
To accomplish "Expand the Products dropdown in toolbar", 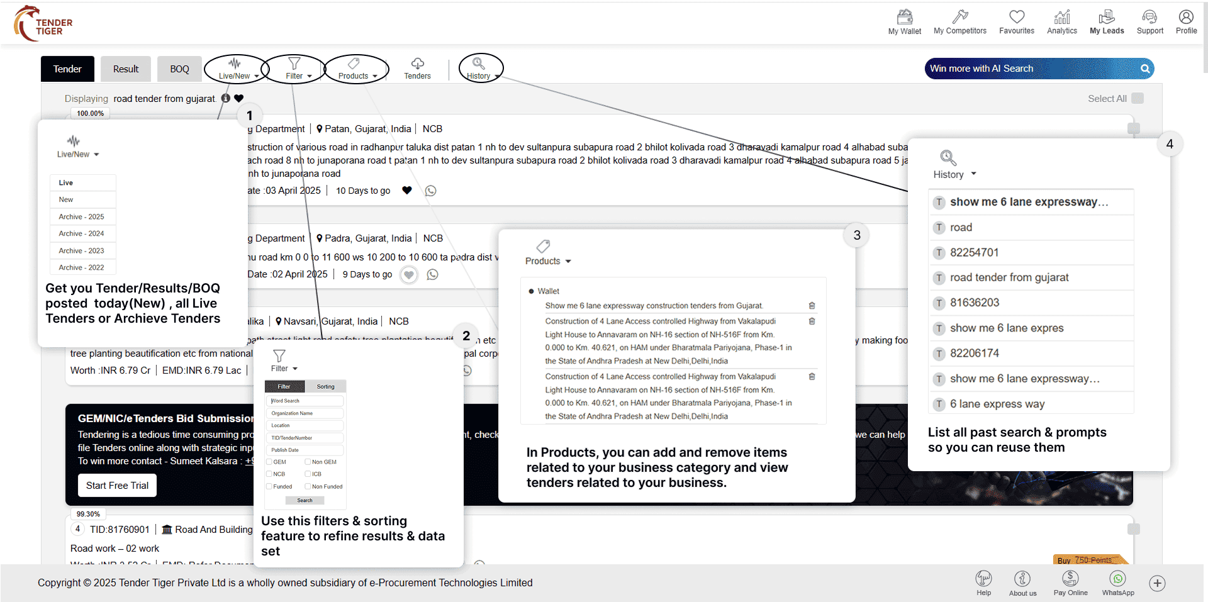I will (x=357, y=69).
